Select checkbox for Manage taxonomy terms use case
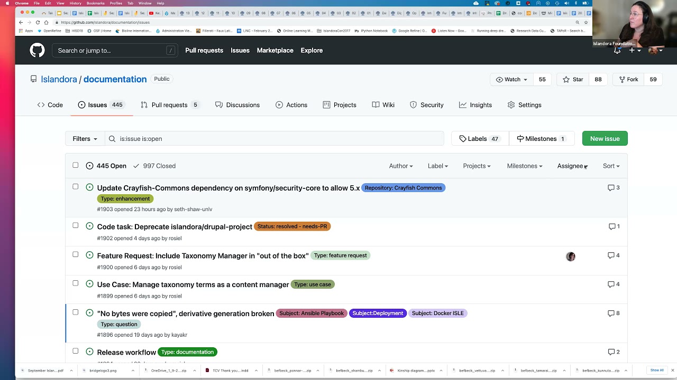The width and height of the screenshot is (677, 380). (76, 283)
